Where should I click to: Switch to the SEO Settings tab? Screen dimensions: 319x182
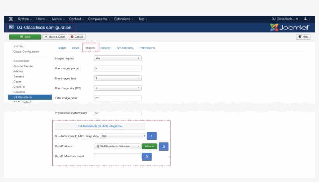coord(125,48)
